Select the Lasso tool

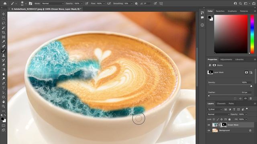(x=4, y=23)
